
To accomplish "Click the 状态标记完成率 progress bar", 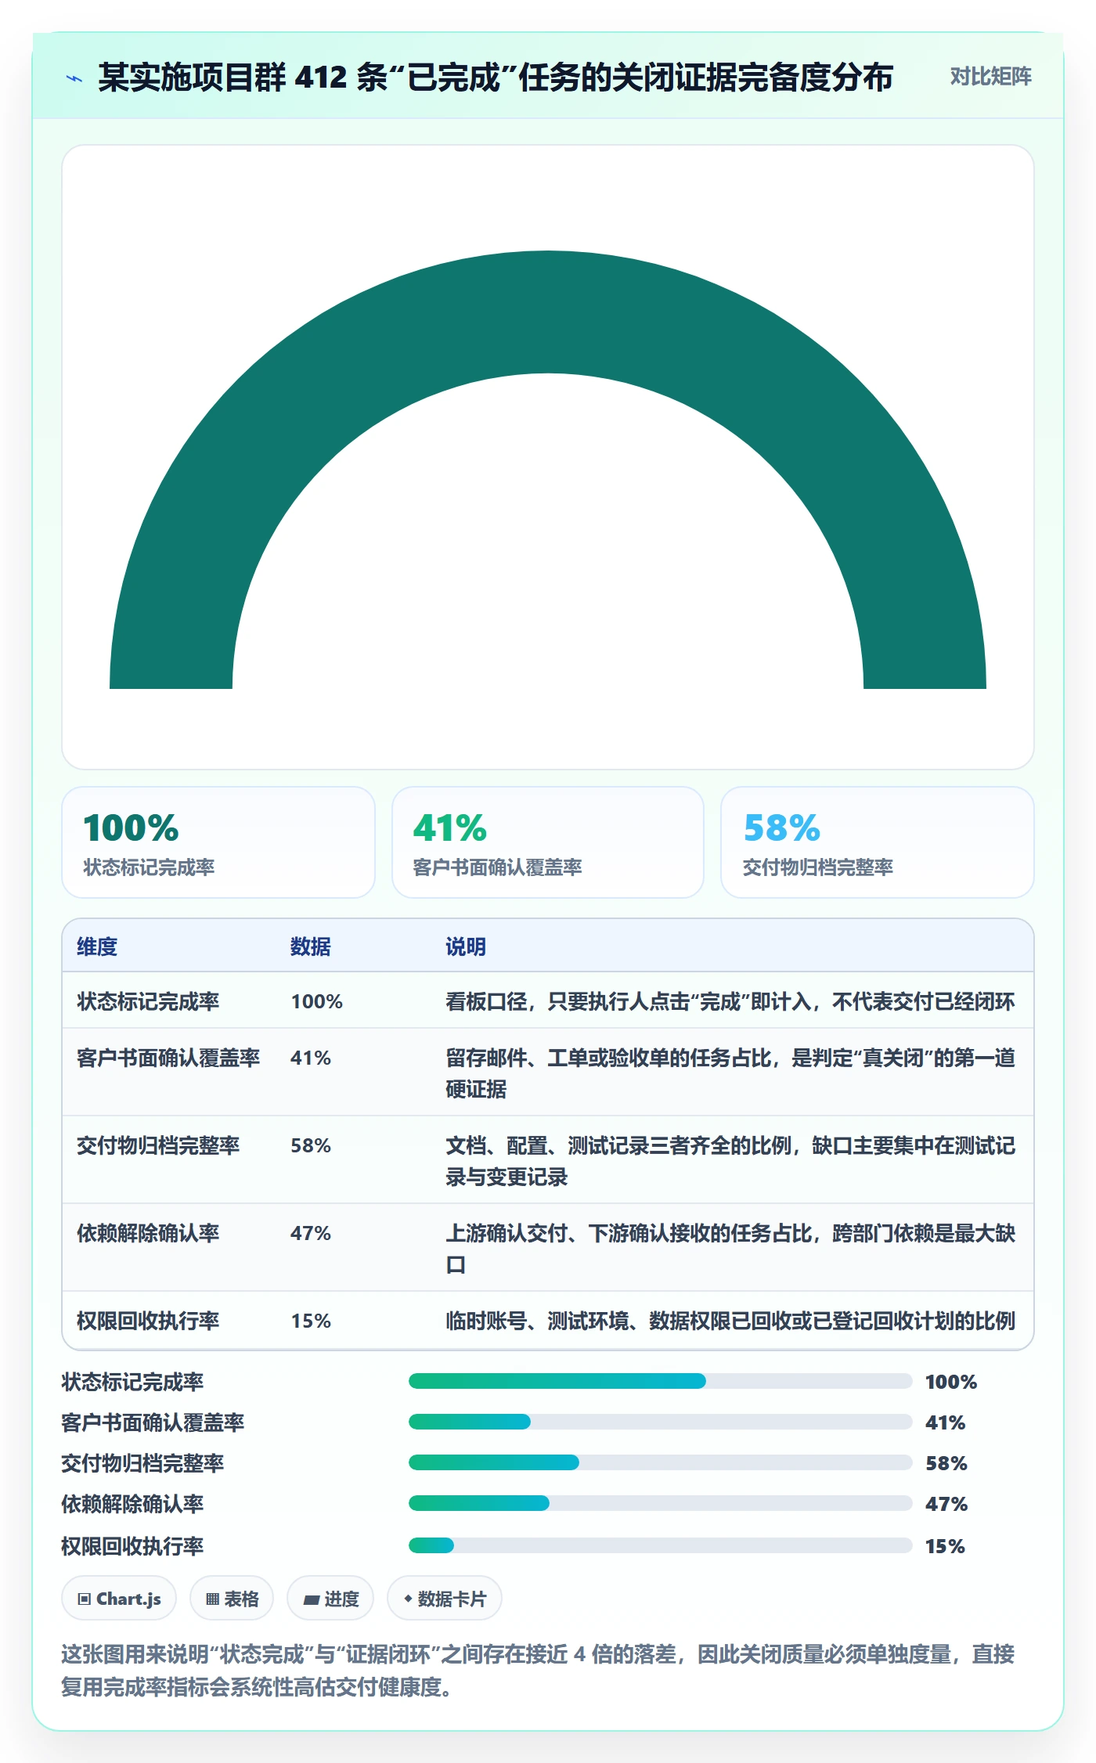I will (x=661, y=1381).
